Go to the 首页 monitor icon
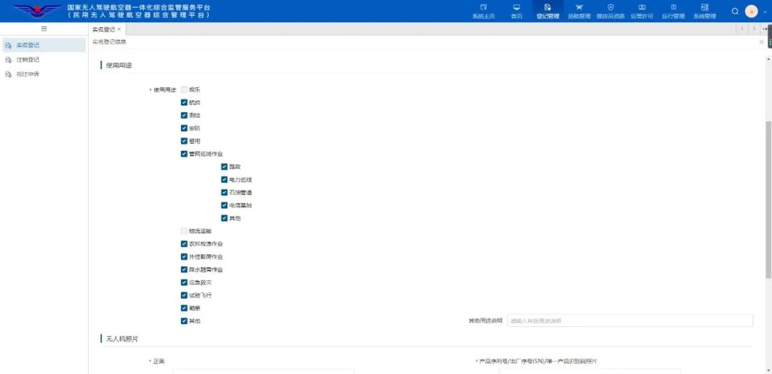The height and width of the screenshot is (374, 772). (x=517, y=7)
